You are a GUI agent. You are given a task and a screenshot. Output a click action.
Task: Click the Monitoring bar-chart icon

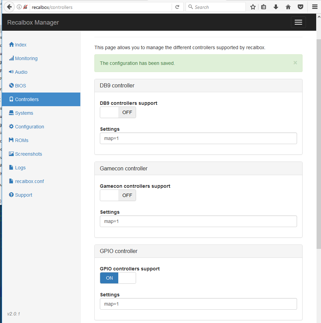(x=11, y=58)
